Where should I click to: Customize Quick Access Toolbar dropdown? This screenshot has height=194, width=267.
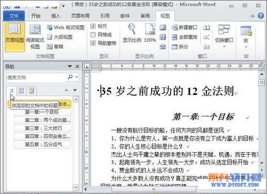(x=63, y=6)
